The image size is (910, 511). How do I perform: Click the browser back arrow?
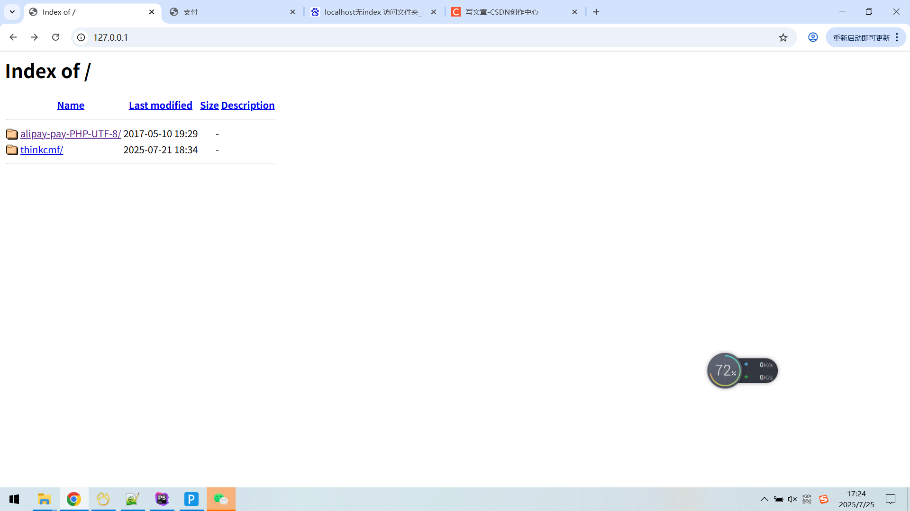[x=13, y=37]
